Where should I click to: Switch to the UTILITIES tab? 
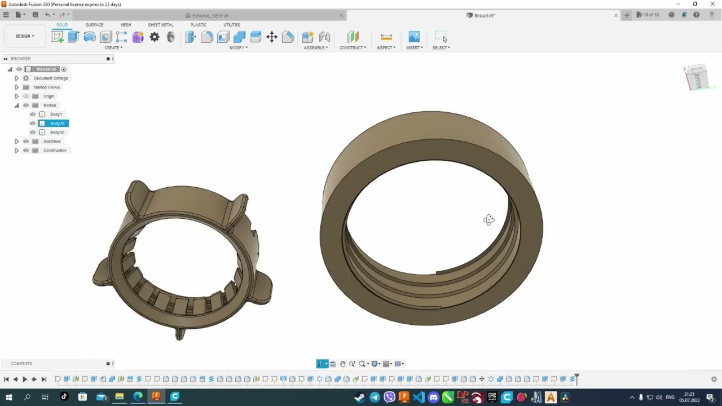(x=232, y=25)
